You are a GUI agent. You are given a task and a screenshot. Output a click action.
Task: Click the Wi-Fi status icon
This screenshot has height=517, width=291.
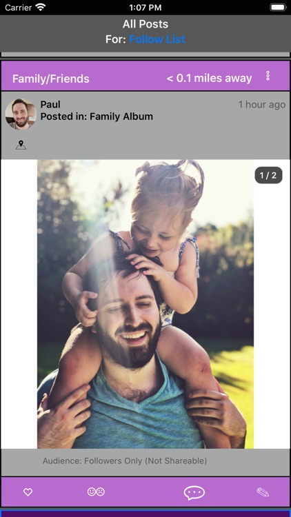(x=41, y=8)
